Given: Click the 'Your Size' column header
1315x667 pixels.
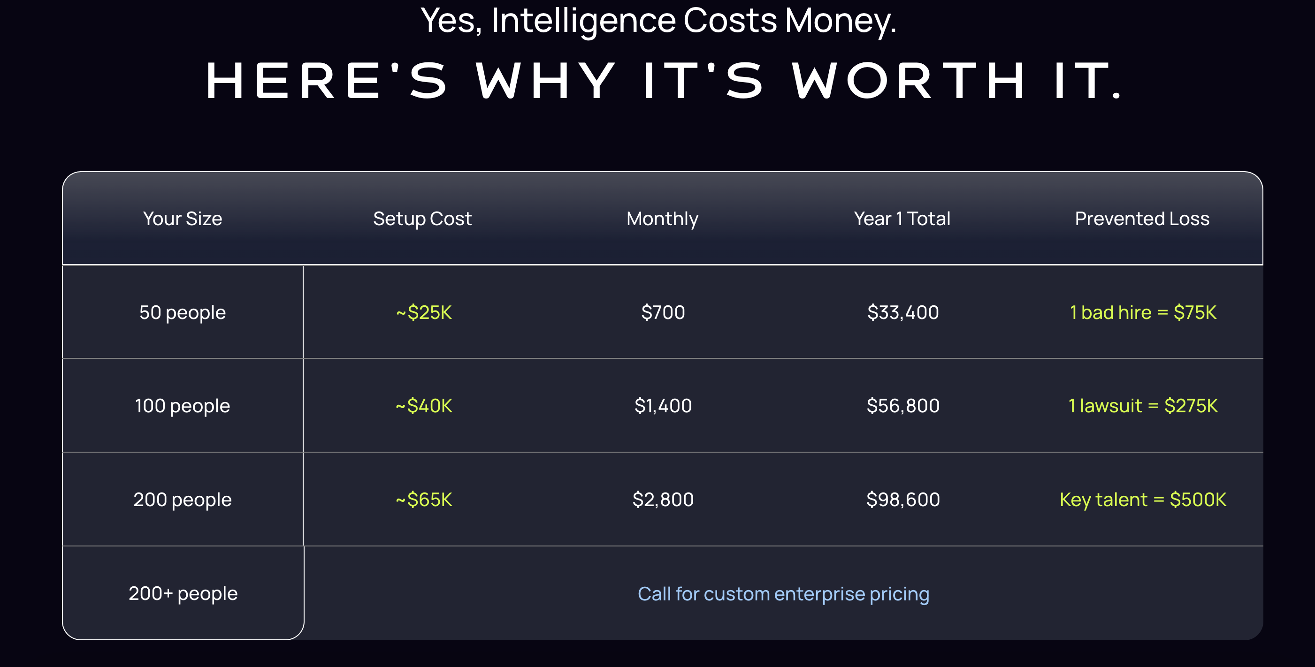Looking at the screenshot, I should (x=182, y=219).
